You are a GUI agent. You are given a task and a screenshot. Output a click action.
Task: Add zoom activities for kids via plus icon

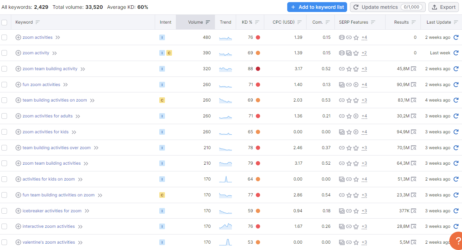tap(18, 132)
